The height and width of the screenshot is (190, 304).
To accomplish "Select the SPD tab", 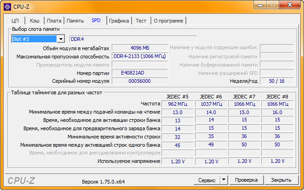I will click(96, 20).
